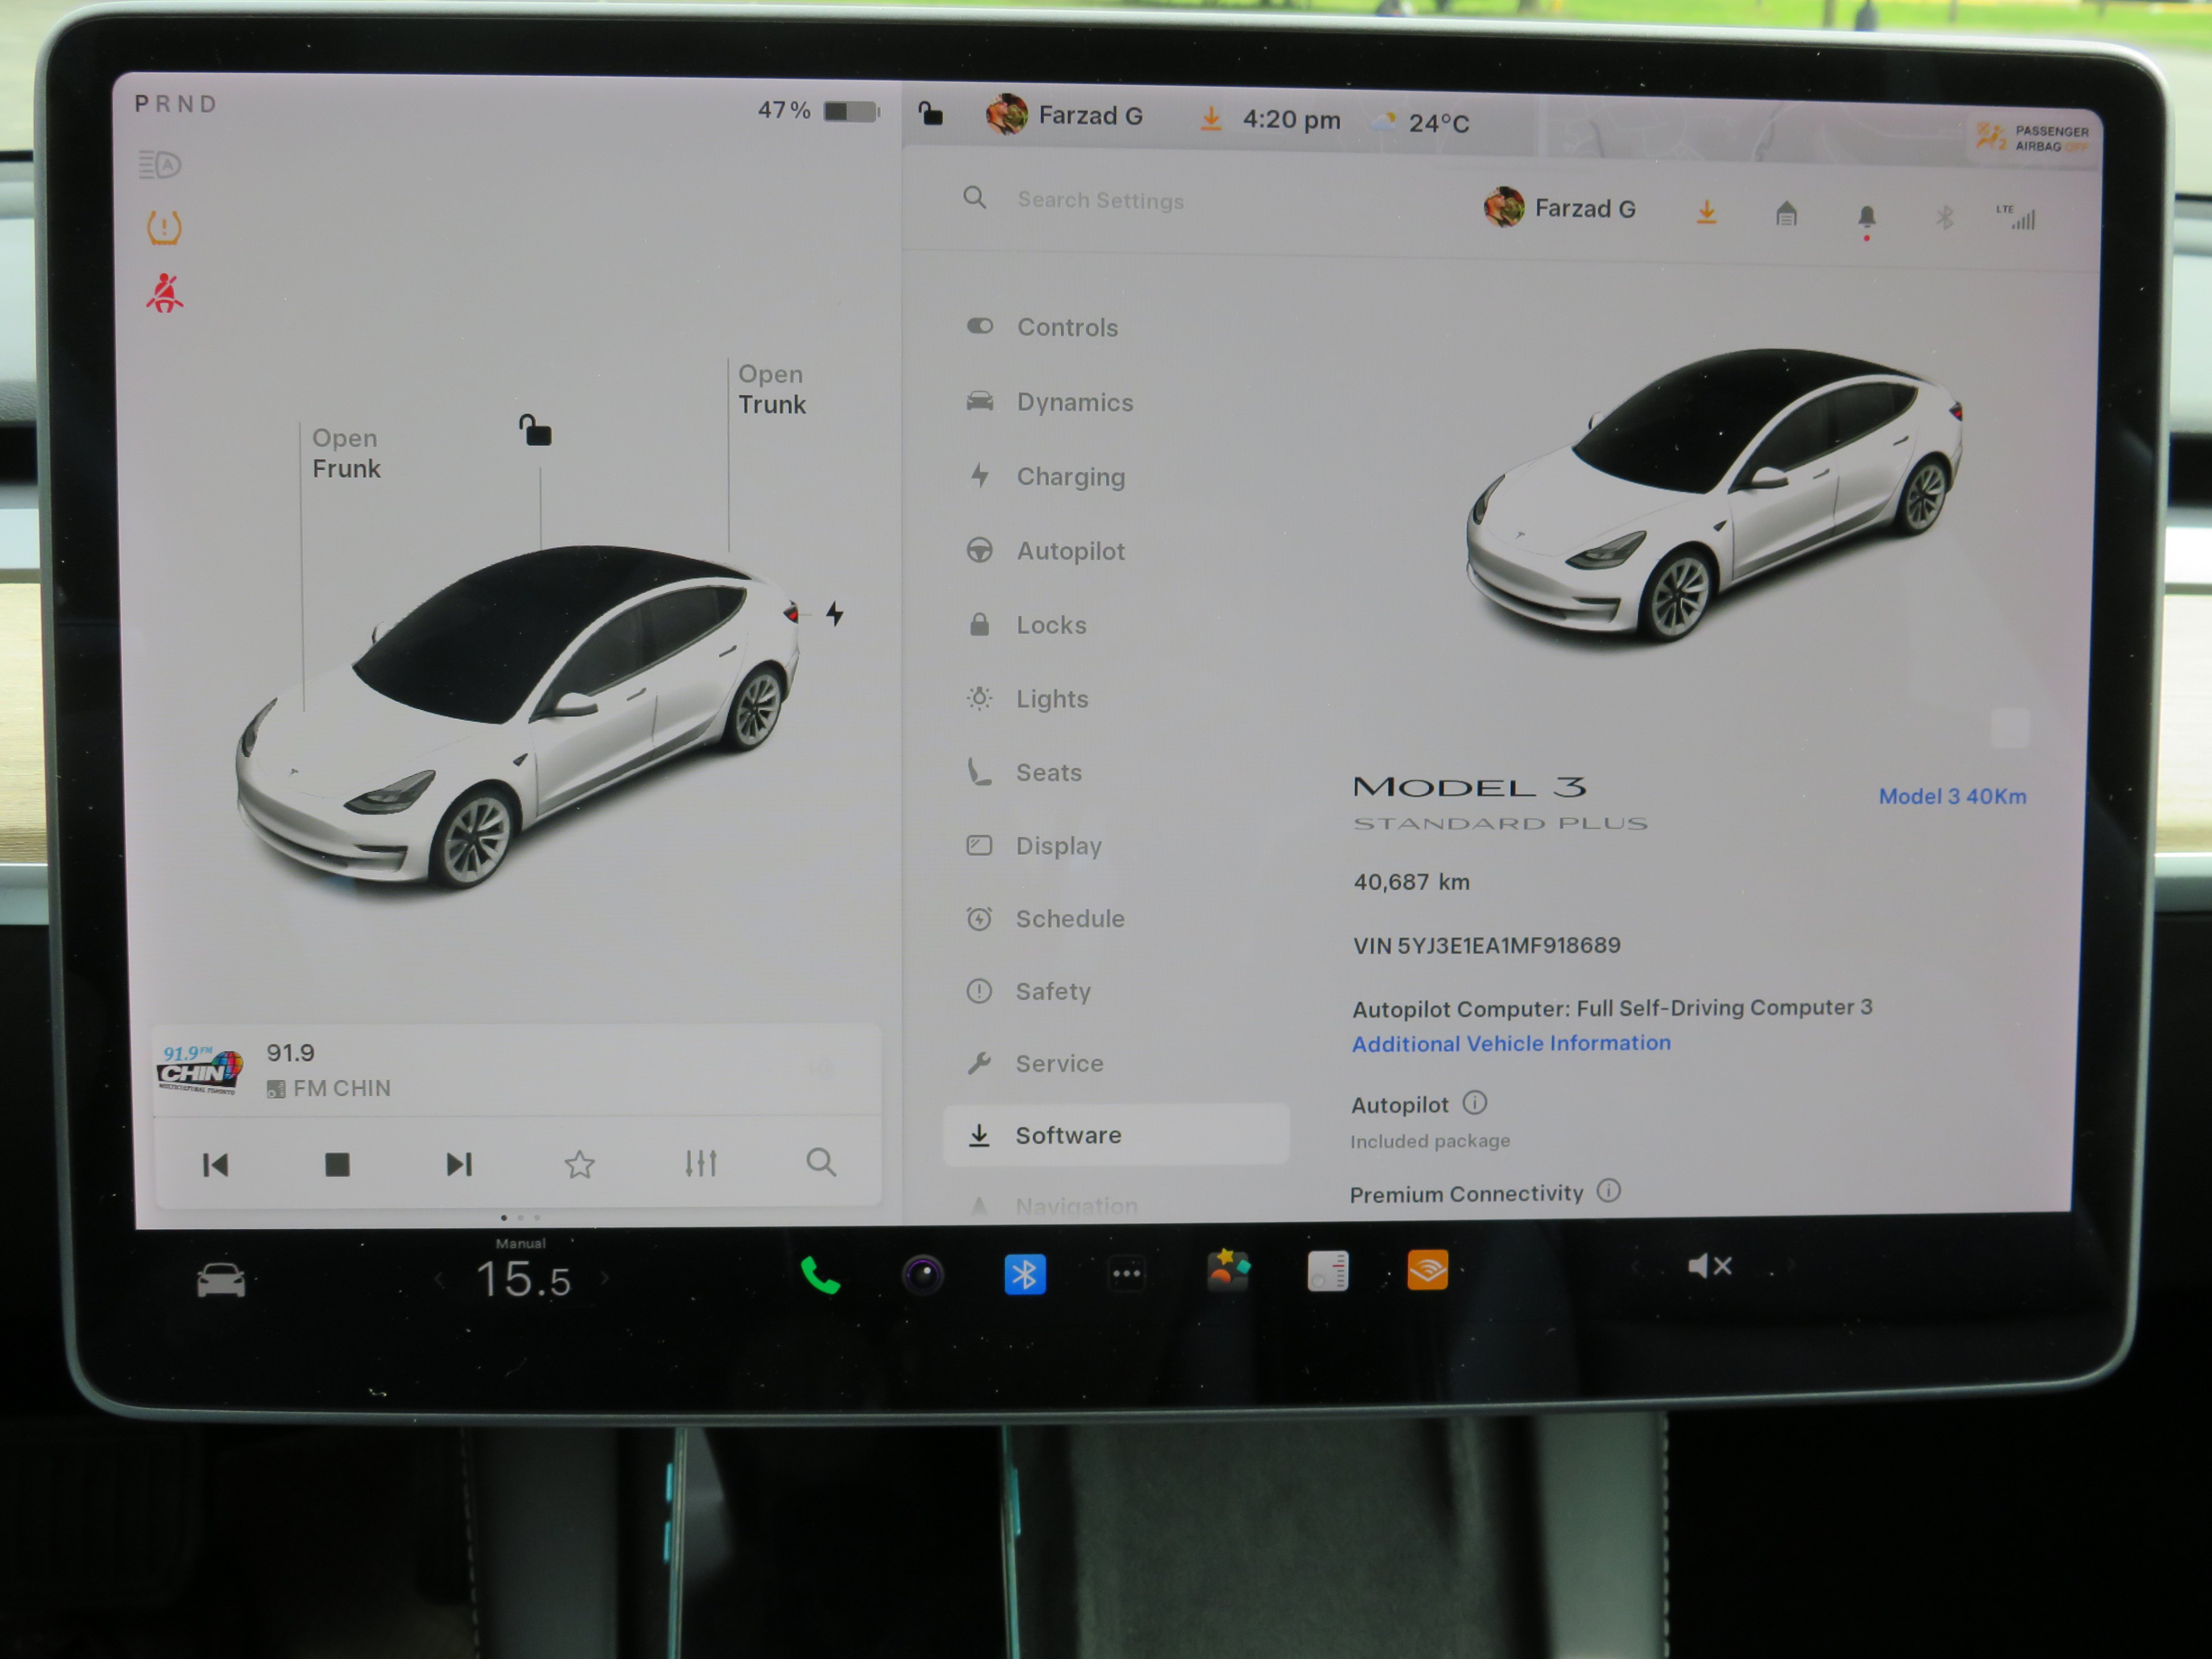Tap the orange download icon beside time

(x=1211, y=120)
